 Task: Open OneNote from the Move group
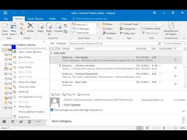109,33
